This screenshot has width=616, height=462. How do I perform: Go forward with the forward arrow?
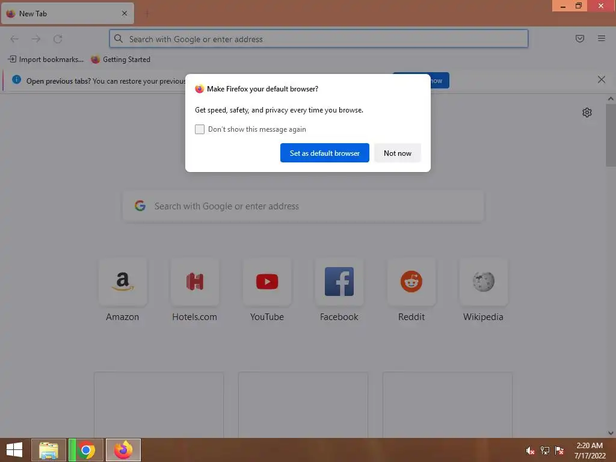point(36,39)
